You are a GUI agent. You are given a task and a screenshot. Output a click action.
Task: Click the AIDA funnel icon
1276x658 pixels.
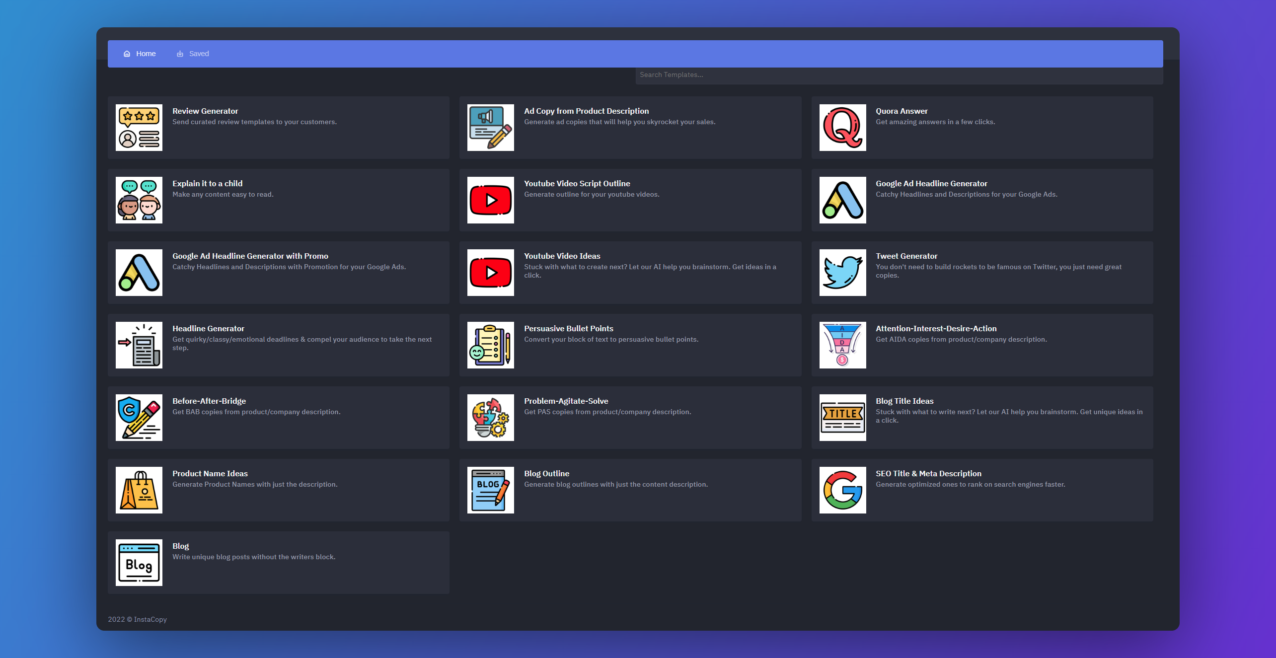point(842,345)
